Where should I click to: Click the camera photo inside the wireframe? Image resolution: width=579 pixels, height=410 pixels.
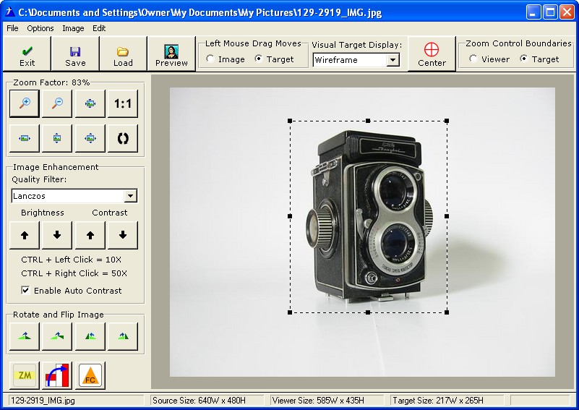369,216
